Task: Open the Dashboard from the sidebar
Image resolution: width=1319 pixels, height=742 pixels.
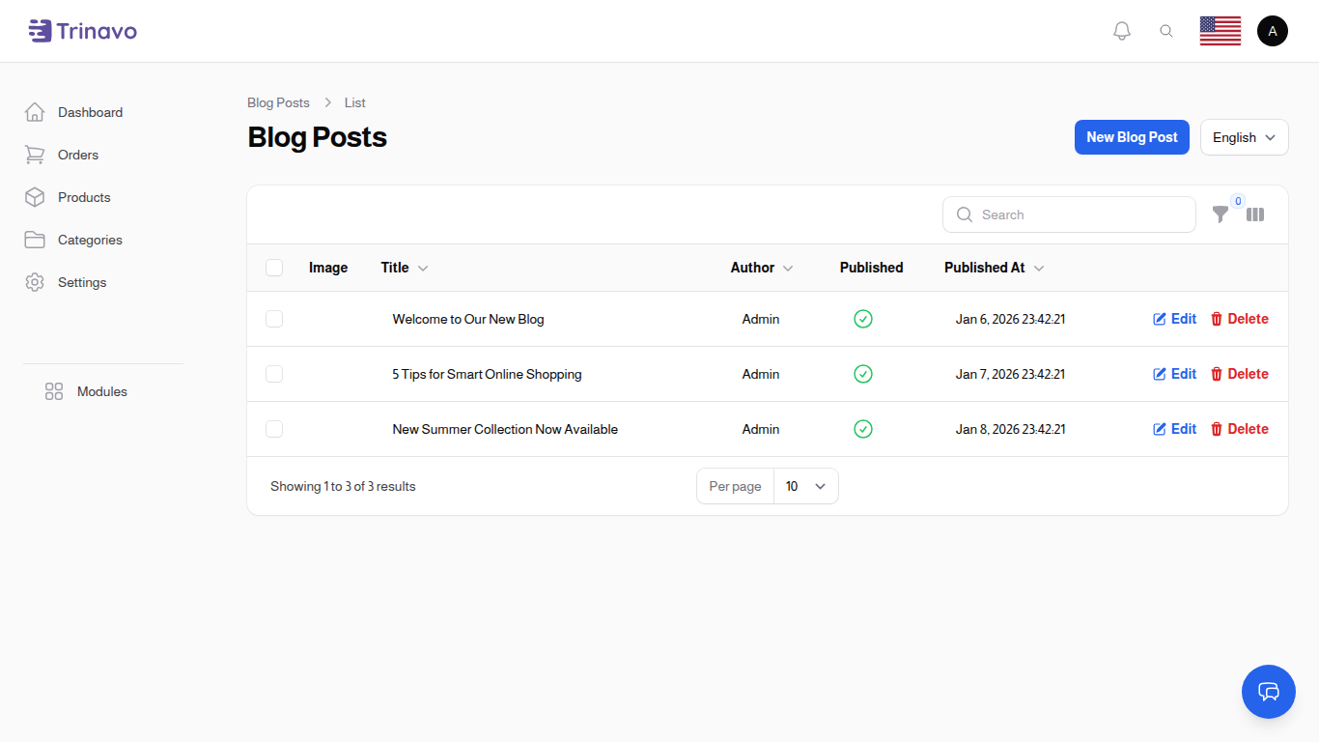Action: coord(90,112)
